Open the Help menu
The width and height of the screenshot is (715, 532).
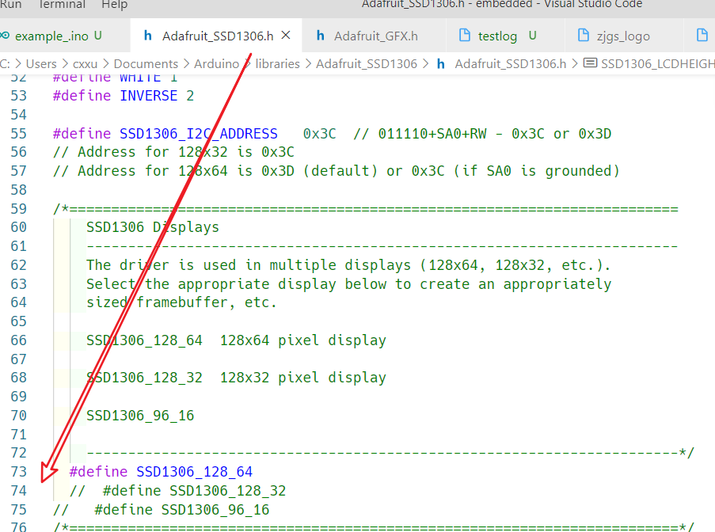tap(114, 6)
